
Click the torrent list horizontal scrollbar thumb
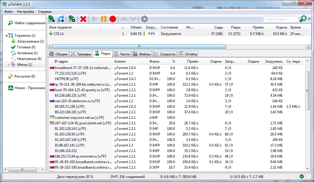point(139,47)
